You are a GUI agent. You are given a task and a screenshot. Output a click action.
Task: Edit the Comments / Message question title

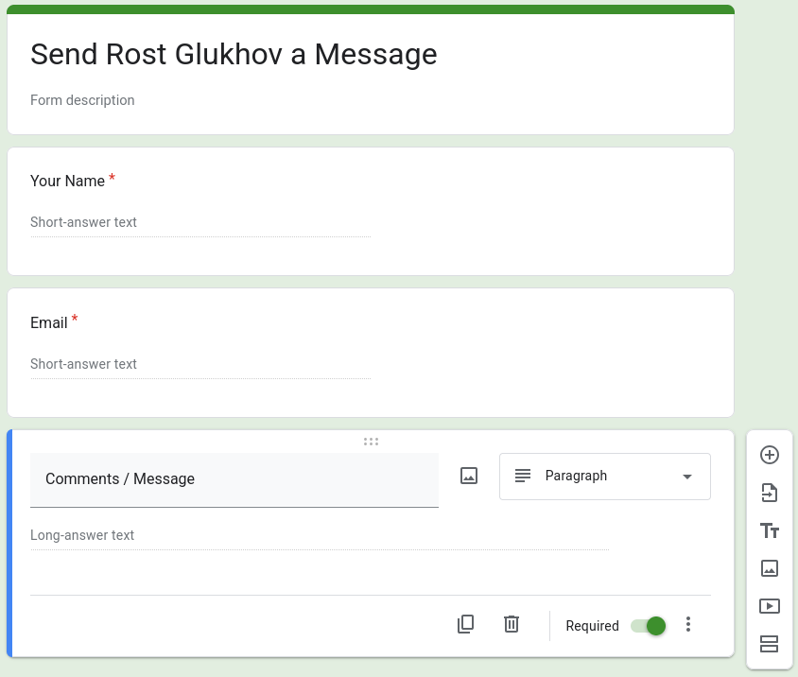coord(234,479)
